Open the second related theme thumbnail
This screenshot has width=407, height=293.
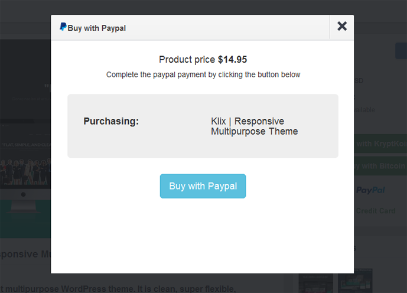(355, 281)
